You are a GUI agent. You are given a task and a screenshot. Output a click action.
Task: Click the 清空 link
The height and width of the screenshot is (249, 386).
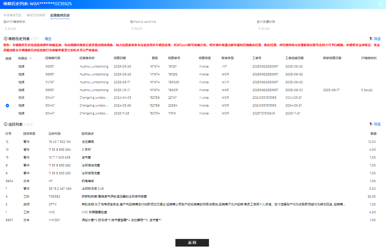48,39
